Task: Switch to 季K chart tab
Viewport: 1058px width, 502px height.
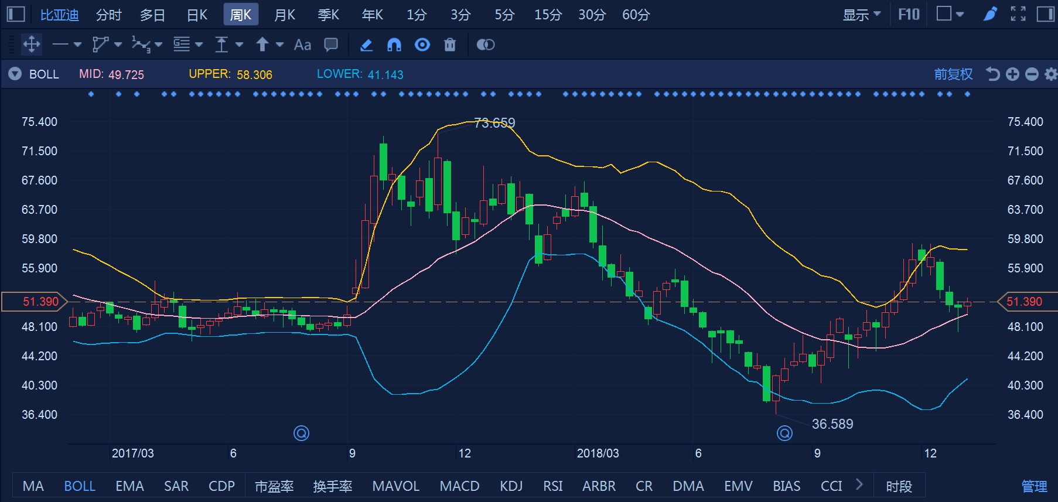Action: pos(329,15)
